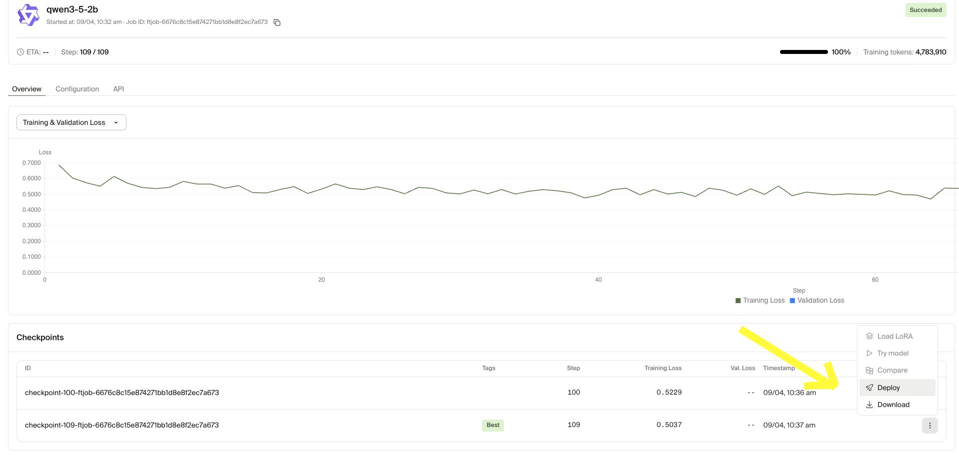Choose Load LoRA from the checkpoint menu
Image resolution: width=959 pixels, height=458 pixels.
[x=897, y=336]
